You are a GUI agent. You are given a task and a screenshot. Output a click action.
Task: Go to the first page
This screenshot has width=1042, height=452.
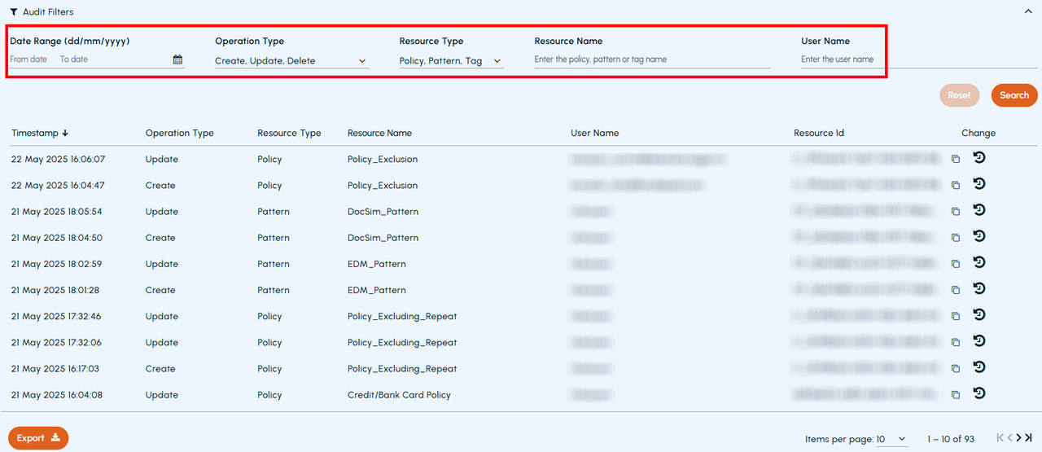1000,438
